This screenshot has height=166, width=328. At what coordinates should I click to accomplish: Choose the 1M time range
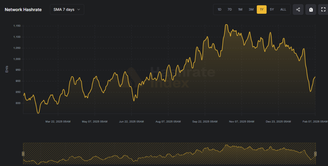[240, 10]
